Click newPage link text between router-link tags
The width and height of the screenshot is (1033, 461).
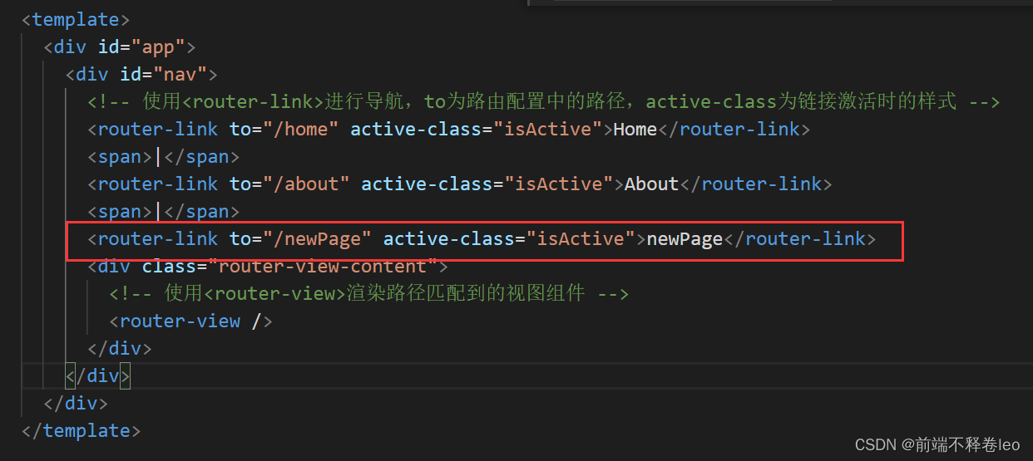click(x=685, y=238)
